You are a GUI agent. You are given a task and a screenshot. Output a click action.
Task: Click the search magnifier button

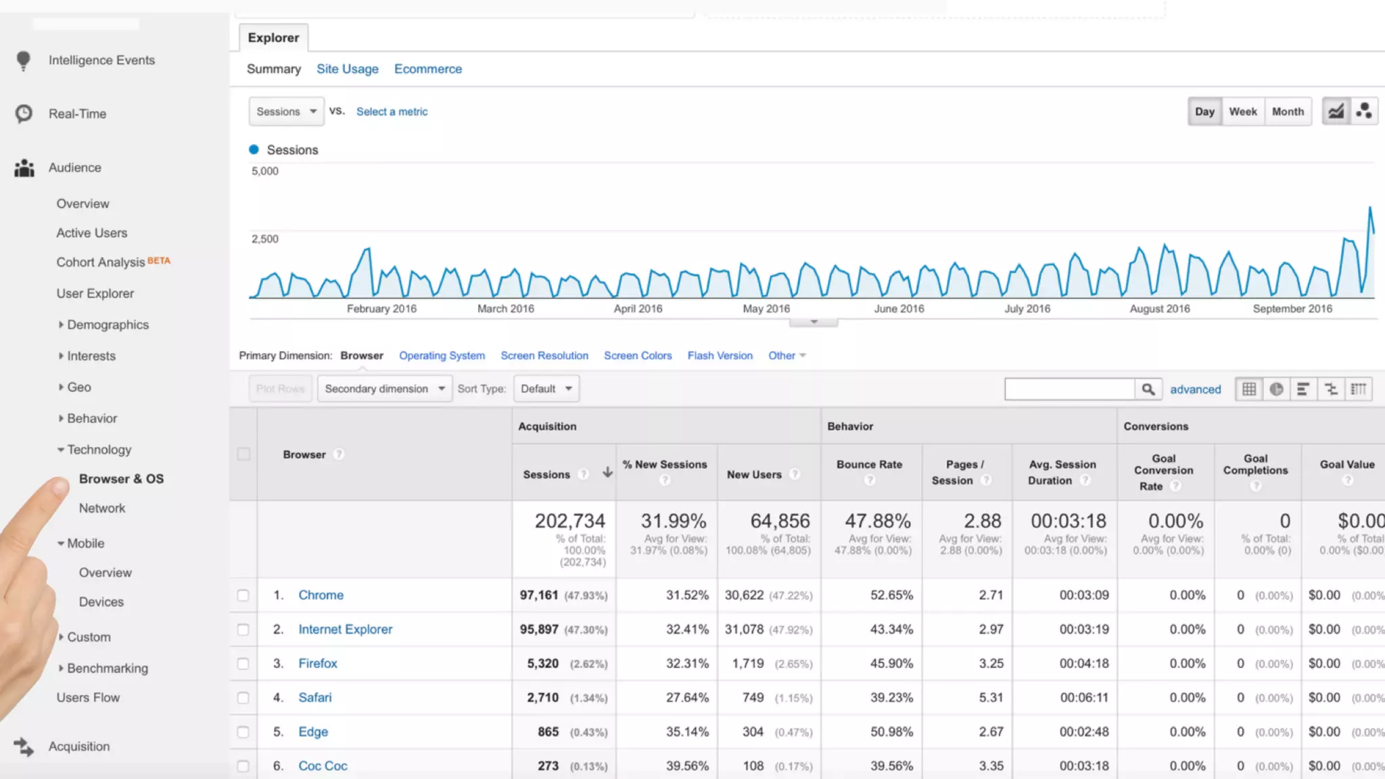click(x=1148, y=389)
